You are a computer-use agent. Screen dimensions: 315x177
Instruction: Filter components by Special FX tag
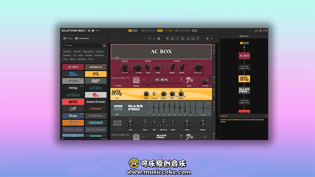pos(82,59)
